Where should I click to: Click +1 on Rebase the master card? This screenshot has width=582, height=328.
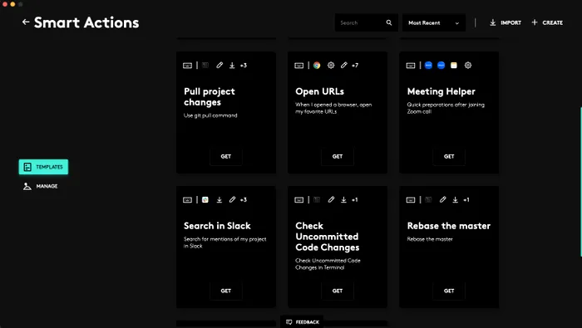[466, 200]
